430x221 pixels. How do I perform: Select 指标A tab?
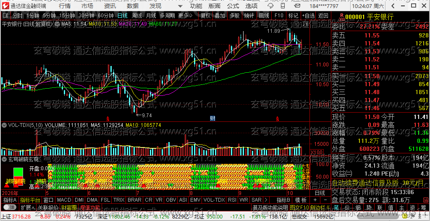click(10, 200)
